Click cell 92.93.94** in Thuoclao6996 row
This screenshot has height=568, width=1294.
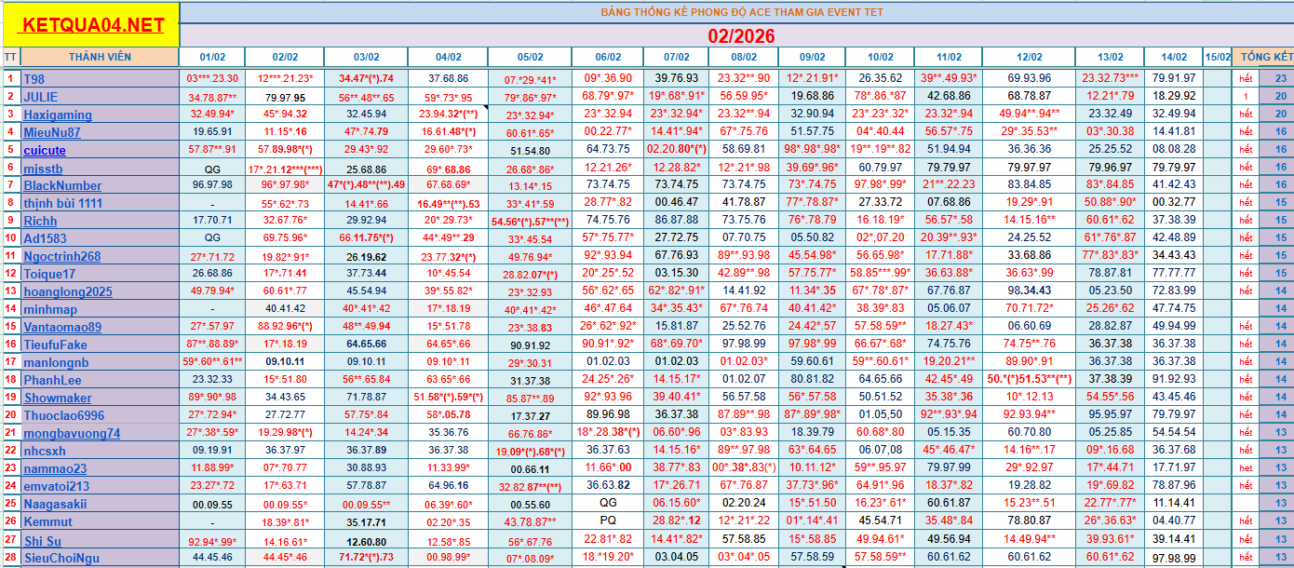(1029, 415)
